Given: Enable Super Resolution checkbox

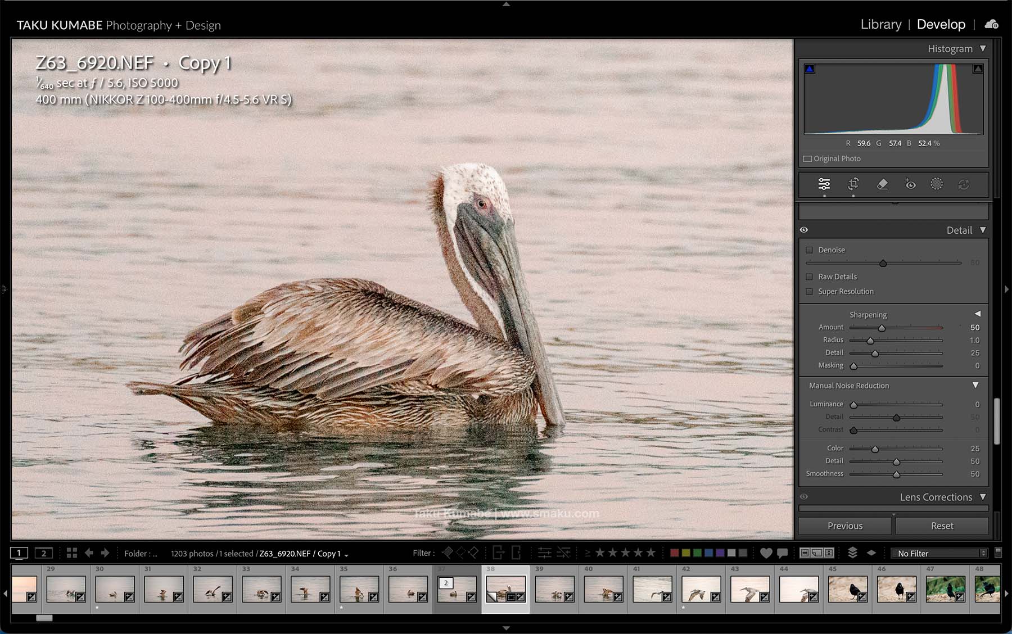Looking at the screenshot, I should (809, 292).
